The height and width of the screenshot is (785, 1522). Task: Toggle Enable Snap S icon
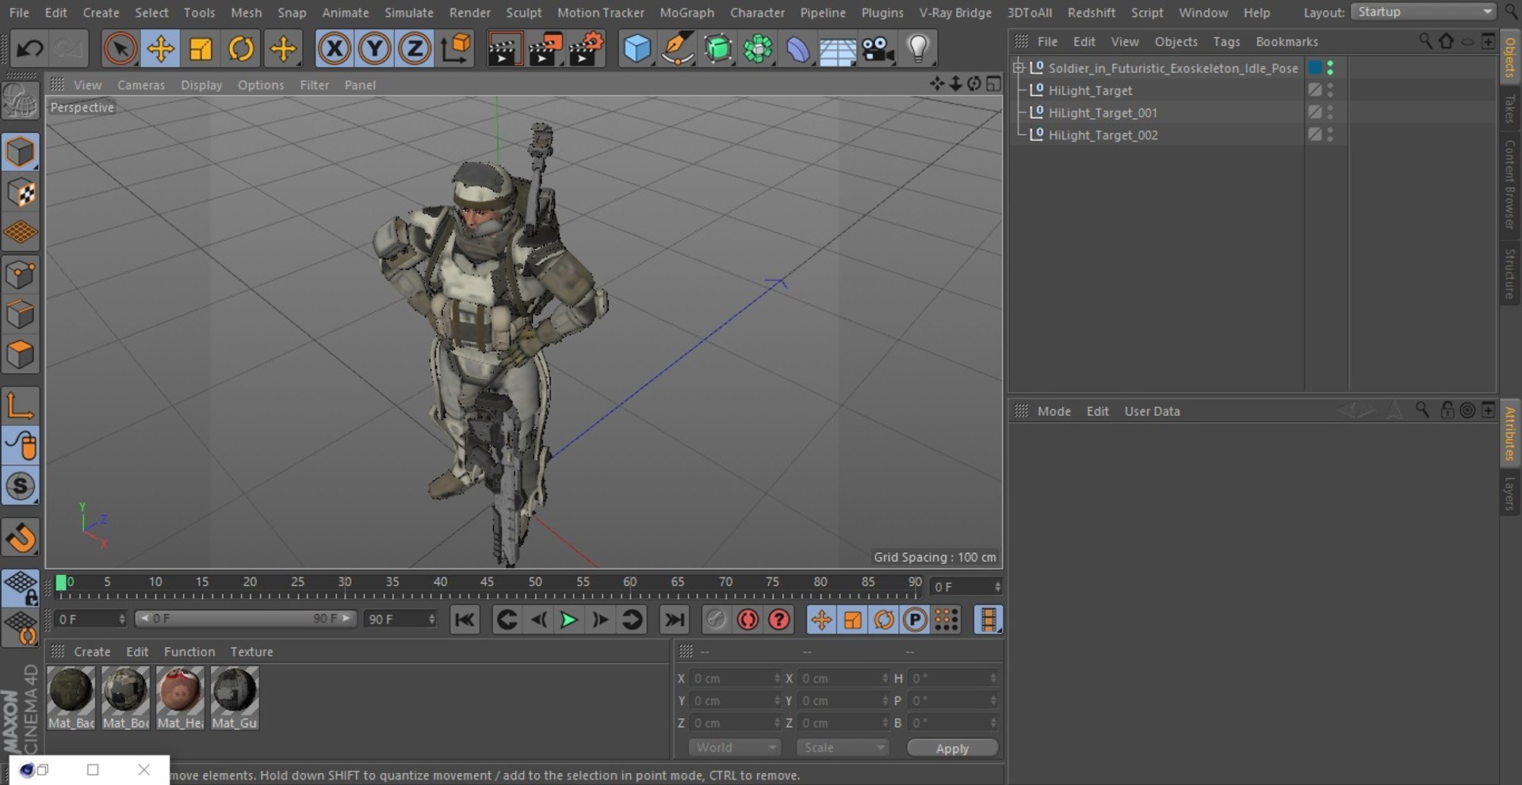(x=21, y=486)
